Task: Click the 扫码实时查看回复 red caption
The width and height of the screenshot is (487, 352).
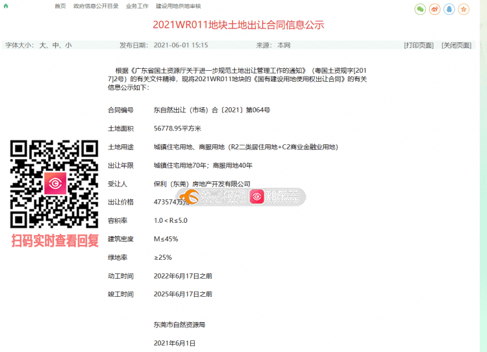Action: 55,241
